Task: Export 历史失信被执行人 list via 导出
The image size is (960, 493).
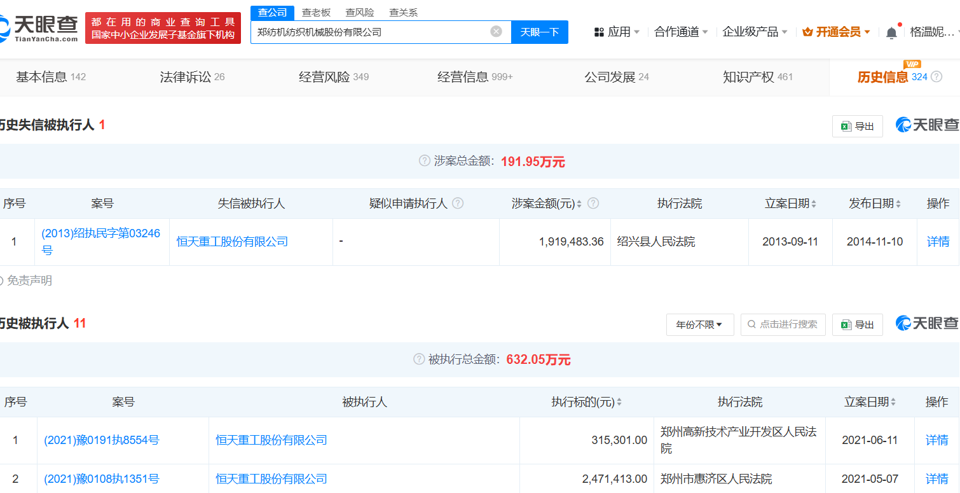Action: (857, 126)
